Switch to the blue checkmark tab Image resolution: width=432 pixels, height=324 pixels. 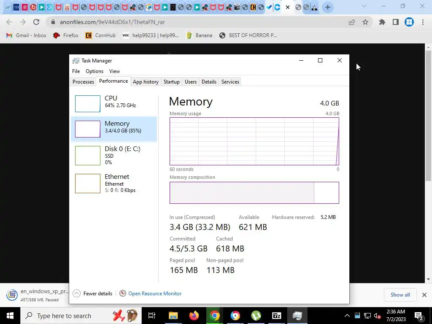(x=269, y=8)
